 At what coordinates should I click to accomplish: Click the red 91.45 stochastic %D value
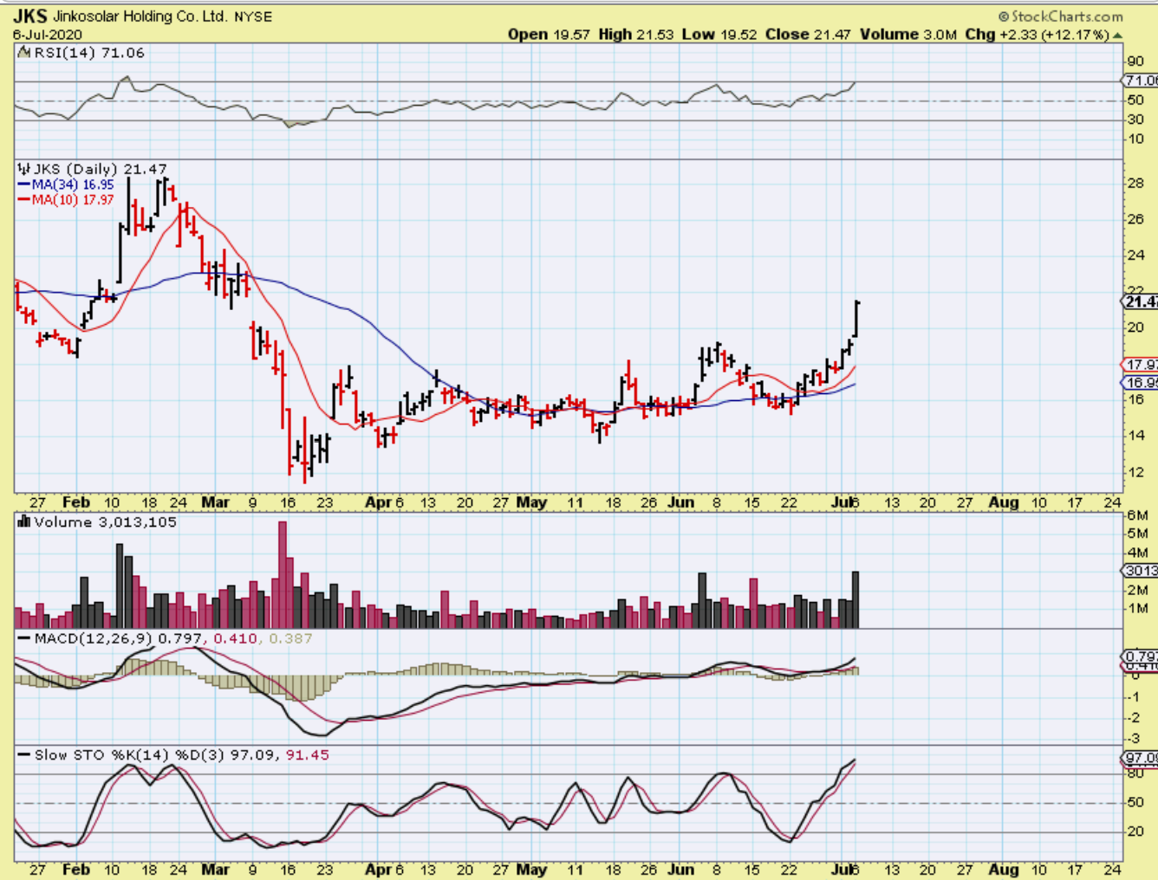308,755
